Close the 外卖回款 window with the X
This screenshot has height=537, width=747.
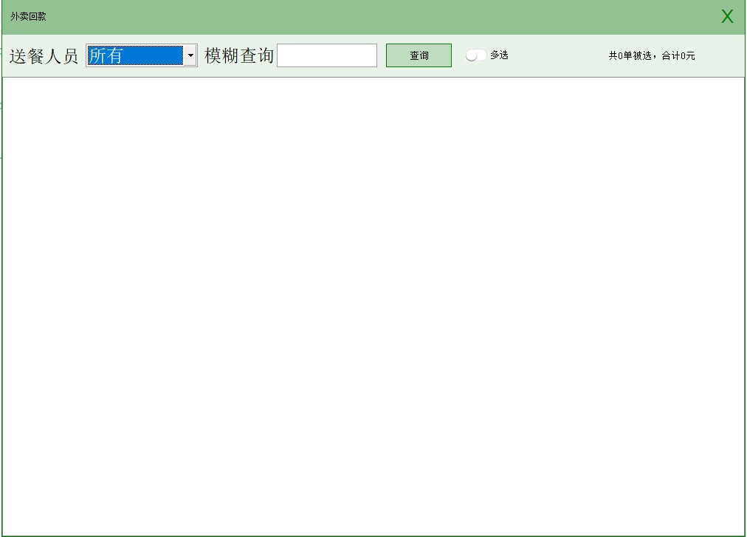(x=727, y=17)
